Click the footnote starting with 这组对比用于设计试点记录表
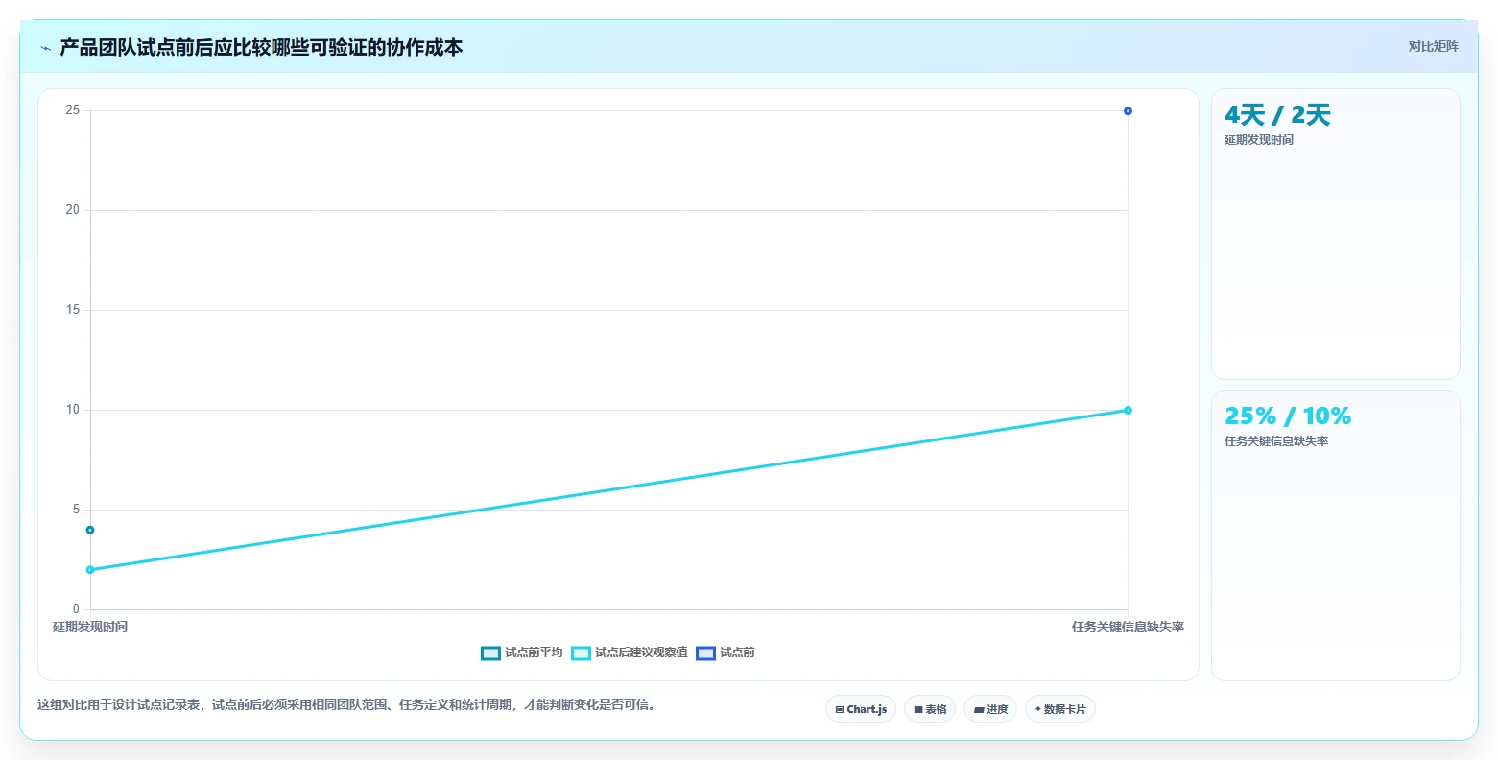 pyautogui.click(x=346, y=705)
